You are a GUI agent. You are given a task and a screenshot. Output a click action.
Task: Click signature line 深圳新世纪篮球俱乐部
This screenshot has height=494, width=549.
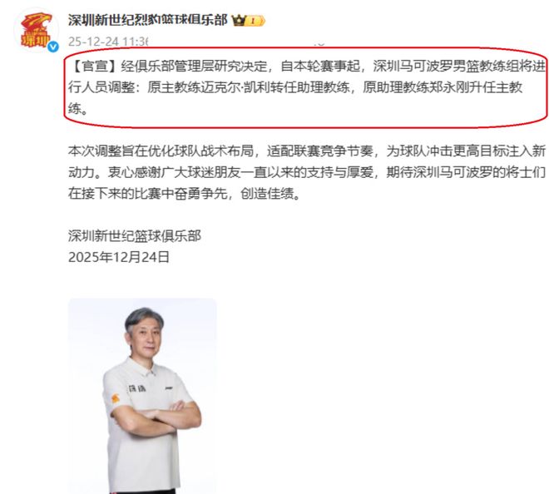tap(135, 235)
